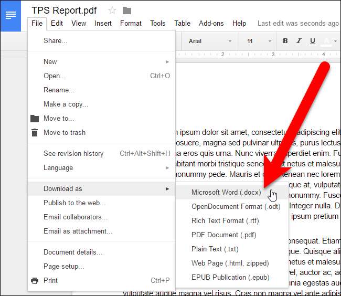Expand the Language submenu
This screenshot has height=296, width=341.
pos(58,167)
